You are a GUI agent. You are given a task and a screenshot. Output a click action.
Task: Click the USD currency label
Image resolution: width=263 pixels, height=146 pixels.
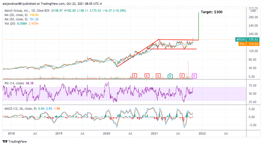coord(253,11)
